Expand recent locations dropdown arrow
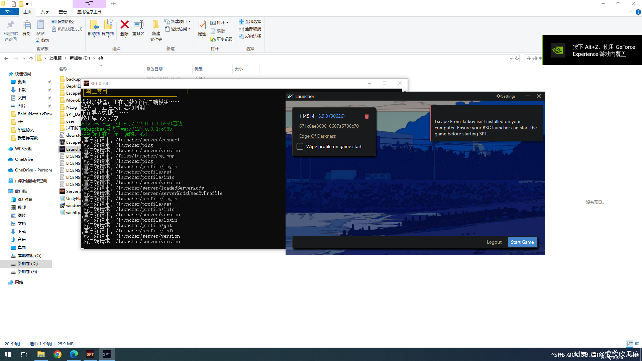Viewport: 642px width, 361px height. pos(24,58)
